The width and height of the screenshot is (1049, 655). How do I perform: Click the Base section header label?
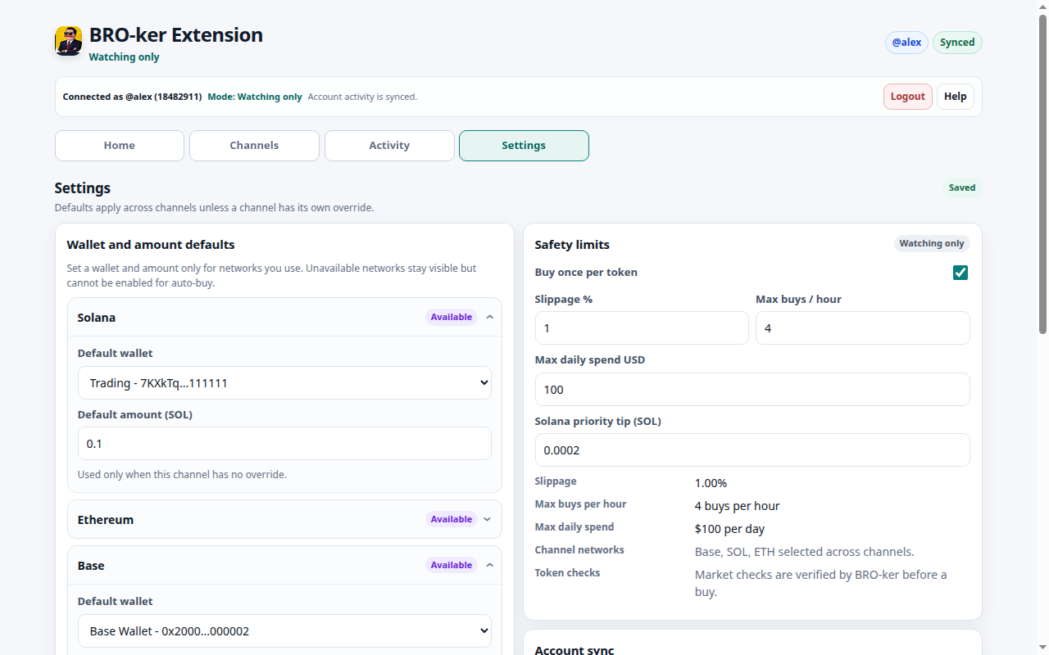91,566
